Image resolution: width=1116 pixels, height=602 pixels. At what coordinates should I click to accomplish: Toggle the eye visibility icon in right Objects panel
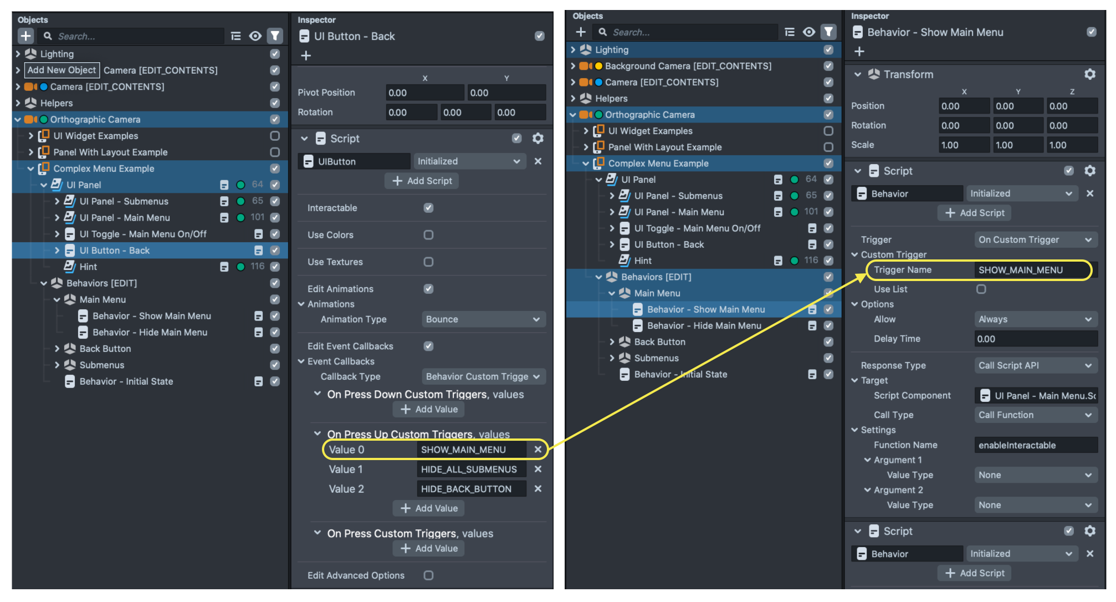coord(809,32)
